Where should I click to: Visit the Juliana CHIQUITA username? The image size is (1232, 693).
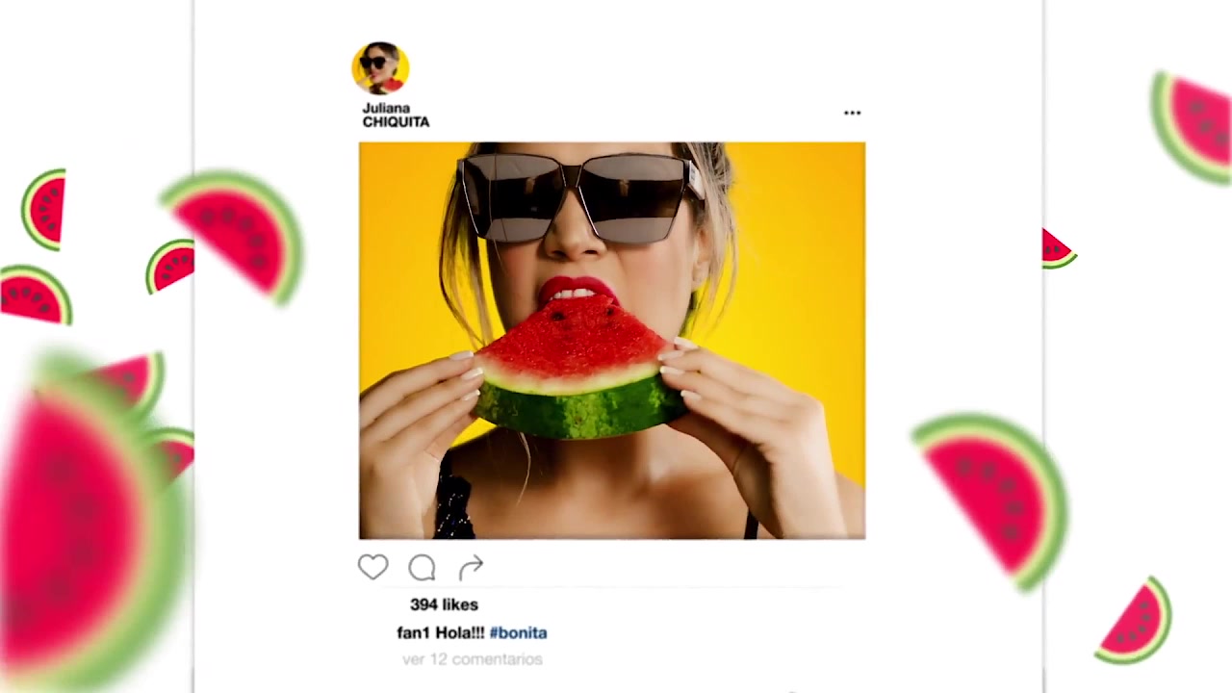396,115
